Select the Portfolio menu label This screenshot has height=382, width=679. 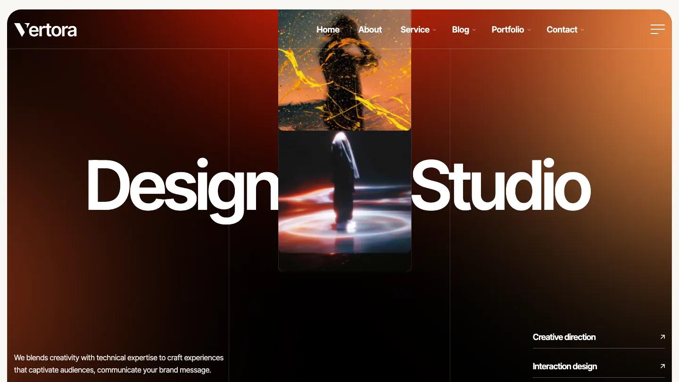click(x=508, y=29)
